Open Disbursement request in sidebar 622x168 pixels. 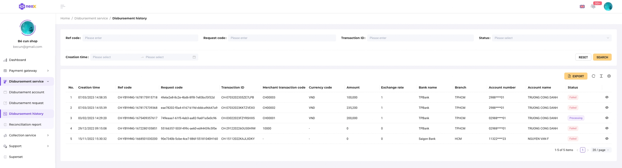(26, 103)
